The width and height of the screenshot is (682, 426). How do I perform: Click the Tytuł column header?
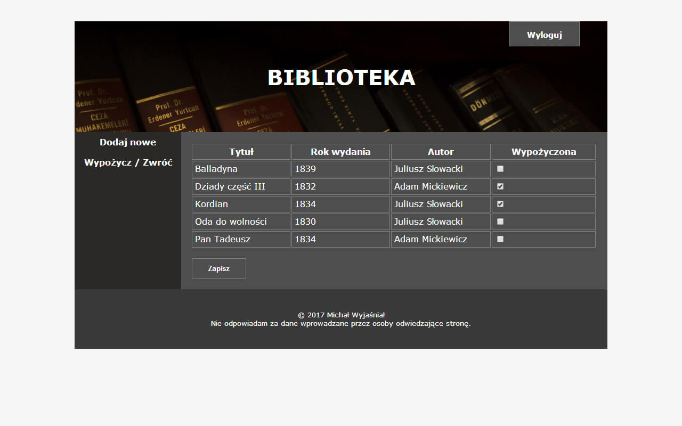click(241, 152)
